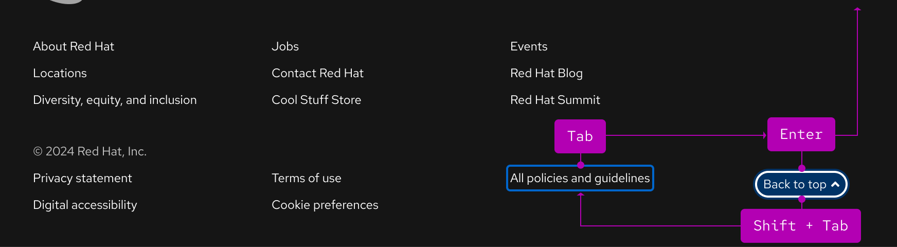Click the Cookie preferences link
This screenshot has height=247, width=897.
pos(325,205)
